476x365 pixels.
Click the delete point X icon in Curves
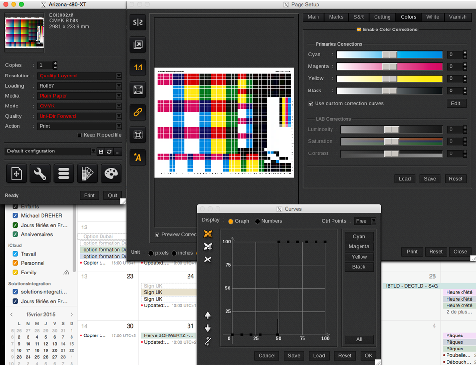pos(208,259)
